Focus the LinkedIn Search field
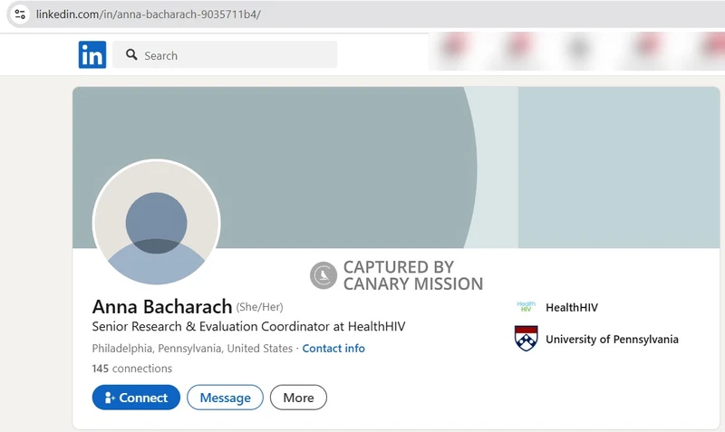This screenshot has width=725, height=432. click(225, 54)
